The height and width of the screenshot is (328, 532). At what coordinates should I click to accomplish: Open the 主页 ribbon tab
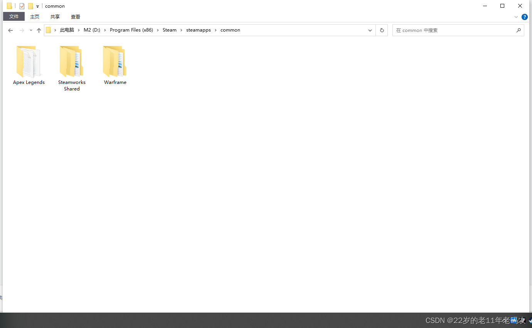point(35,17)
